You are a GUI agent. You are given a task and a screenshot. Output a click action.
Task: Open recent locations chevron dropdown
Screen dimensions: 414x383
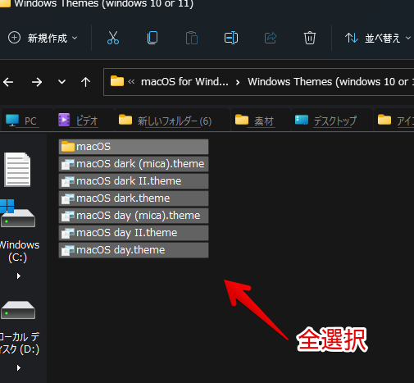point(61,82)
